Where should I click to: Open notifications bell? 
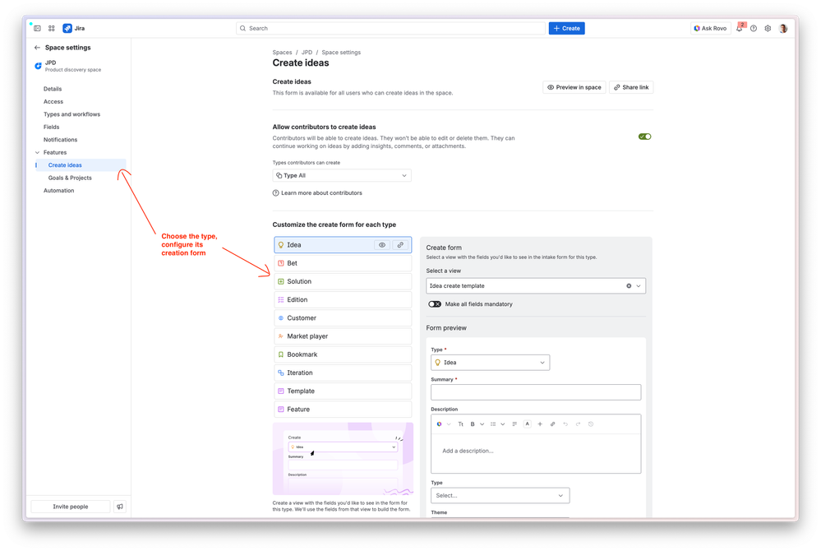[x=740, y=28]
